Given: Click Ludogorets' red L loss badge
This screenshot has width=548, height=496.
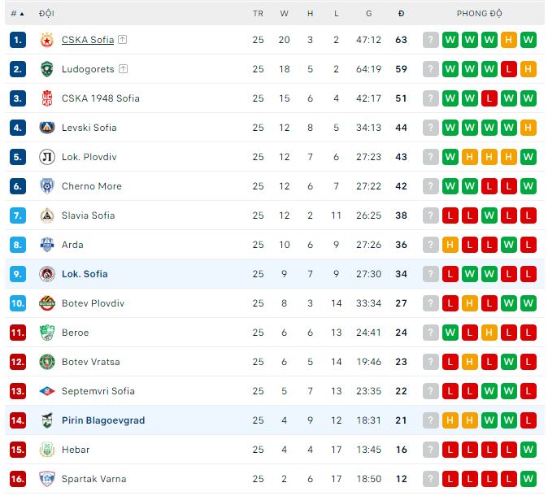Looking at the screenshot, I should click(x=509, y=69).
